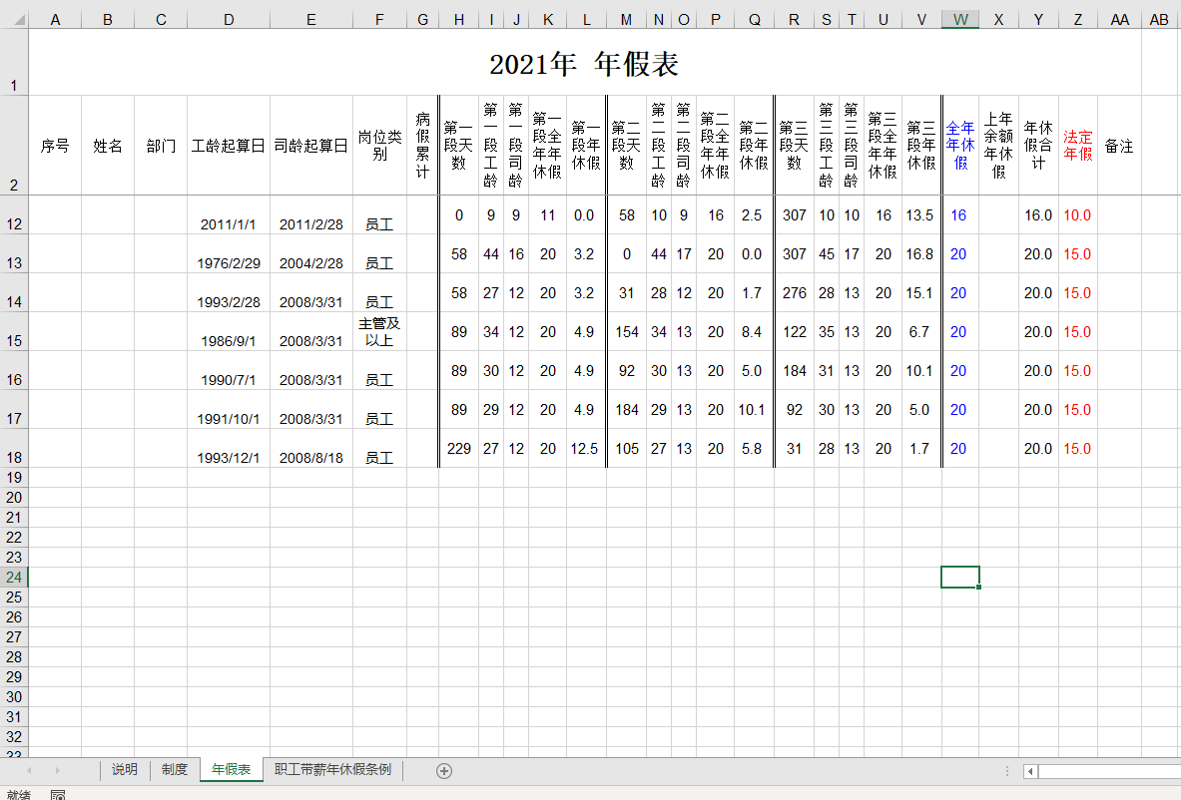Select row 24 header

tap(14, 578)
